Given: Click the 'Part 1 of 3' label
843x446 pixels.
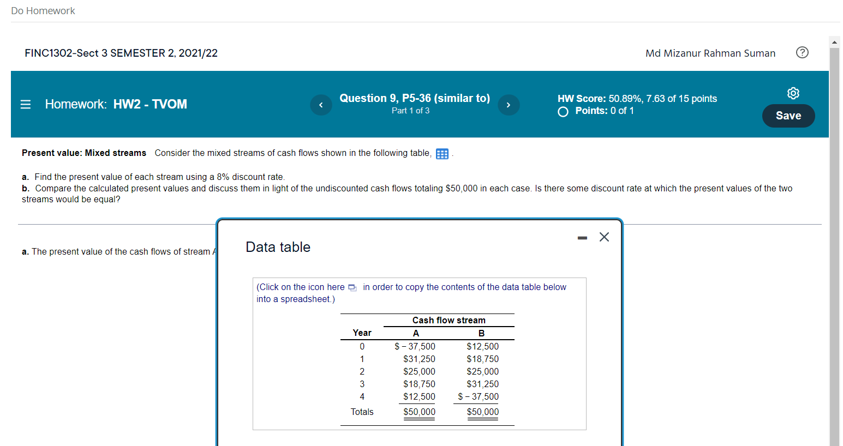Looking at the screenshot, I should coord(411,110).
